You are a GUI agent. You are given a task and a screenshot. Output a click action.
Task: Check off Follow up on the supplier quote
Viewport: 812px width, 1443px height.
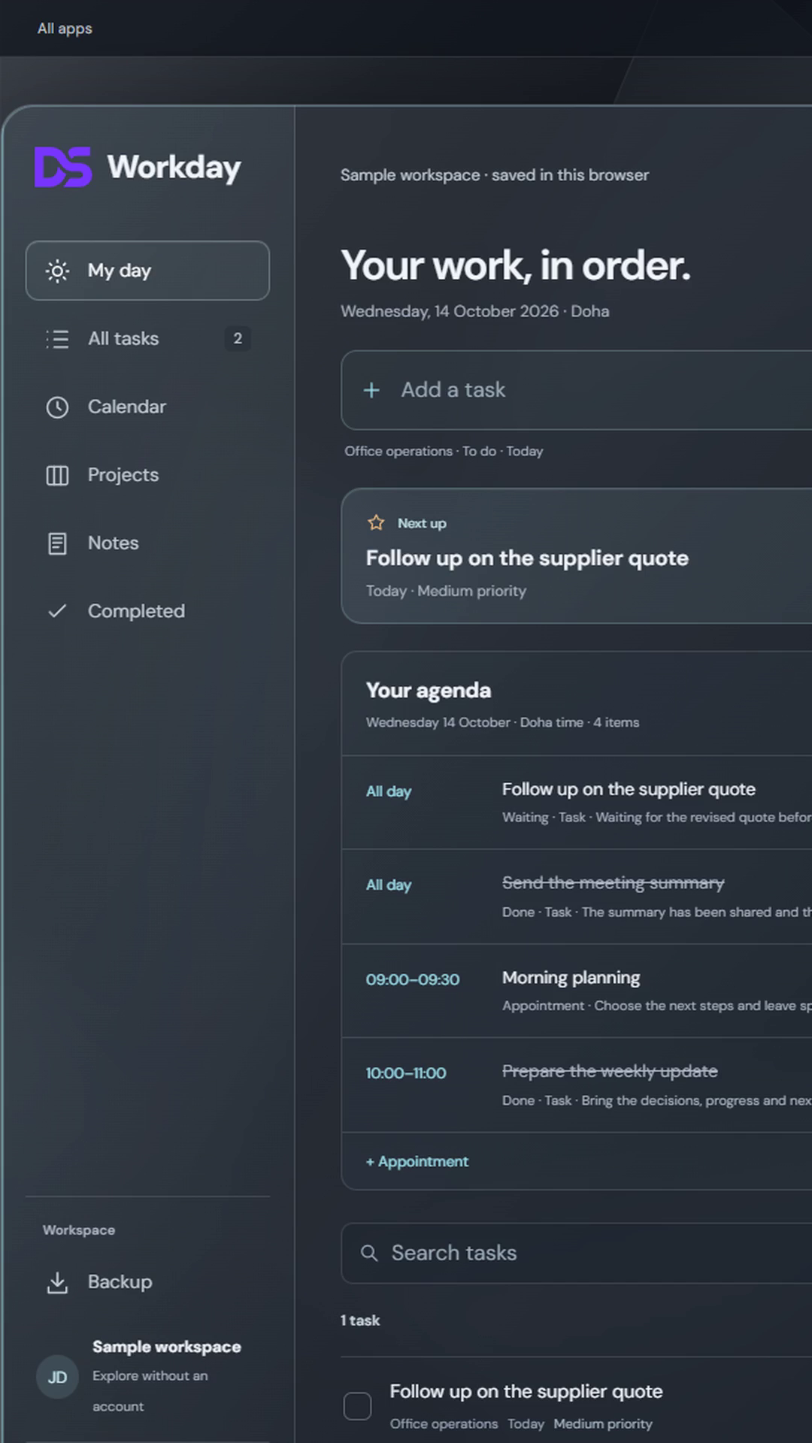pos(357,1406)
